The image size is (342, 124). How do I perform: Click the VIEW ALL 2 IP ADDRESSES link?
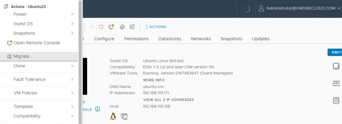pos(168,100)
